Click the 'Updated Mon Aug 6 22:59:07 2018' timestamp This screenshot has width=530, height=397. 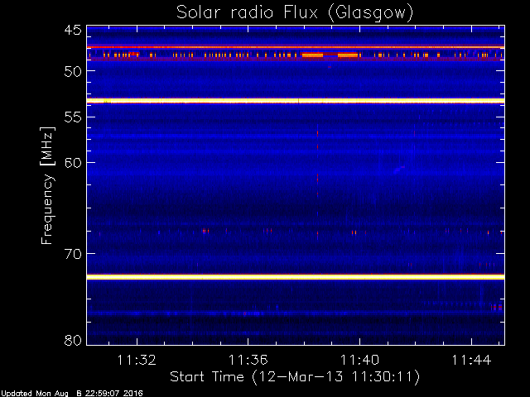point(72,394)
